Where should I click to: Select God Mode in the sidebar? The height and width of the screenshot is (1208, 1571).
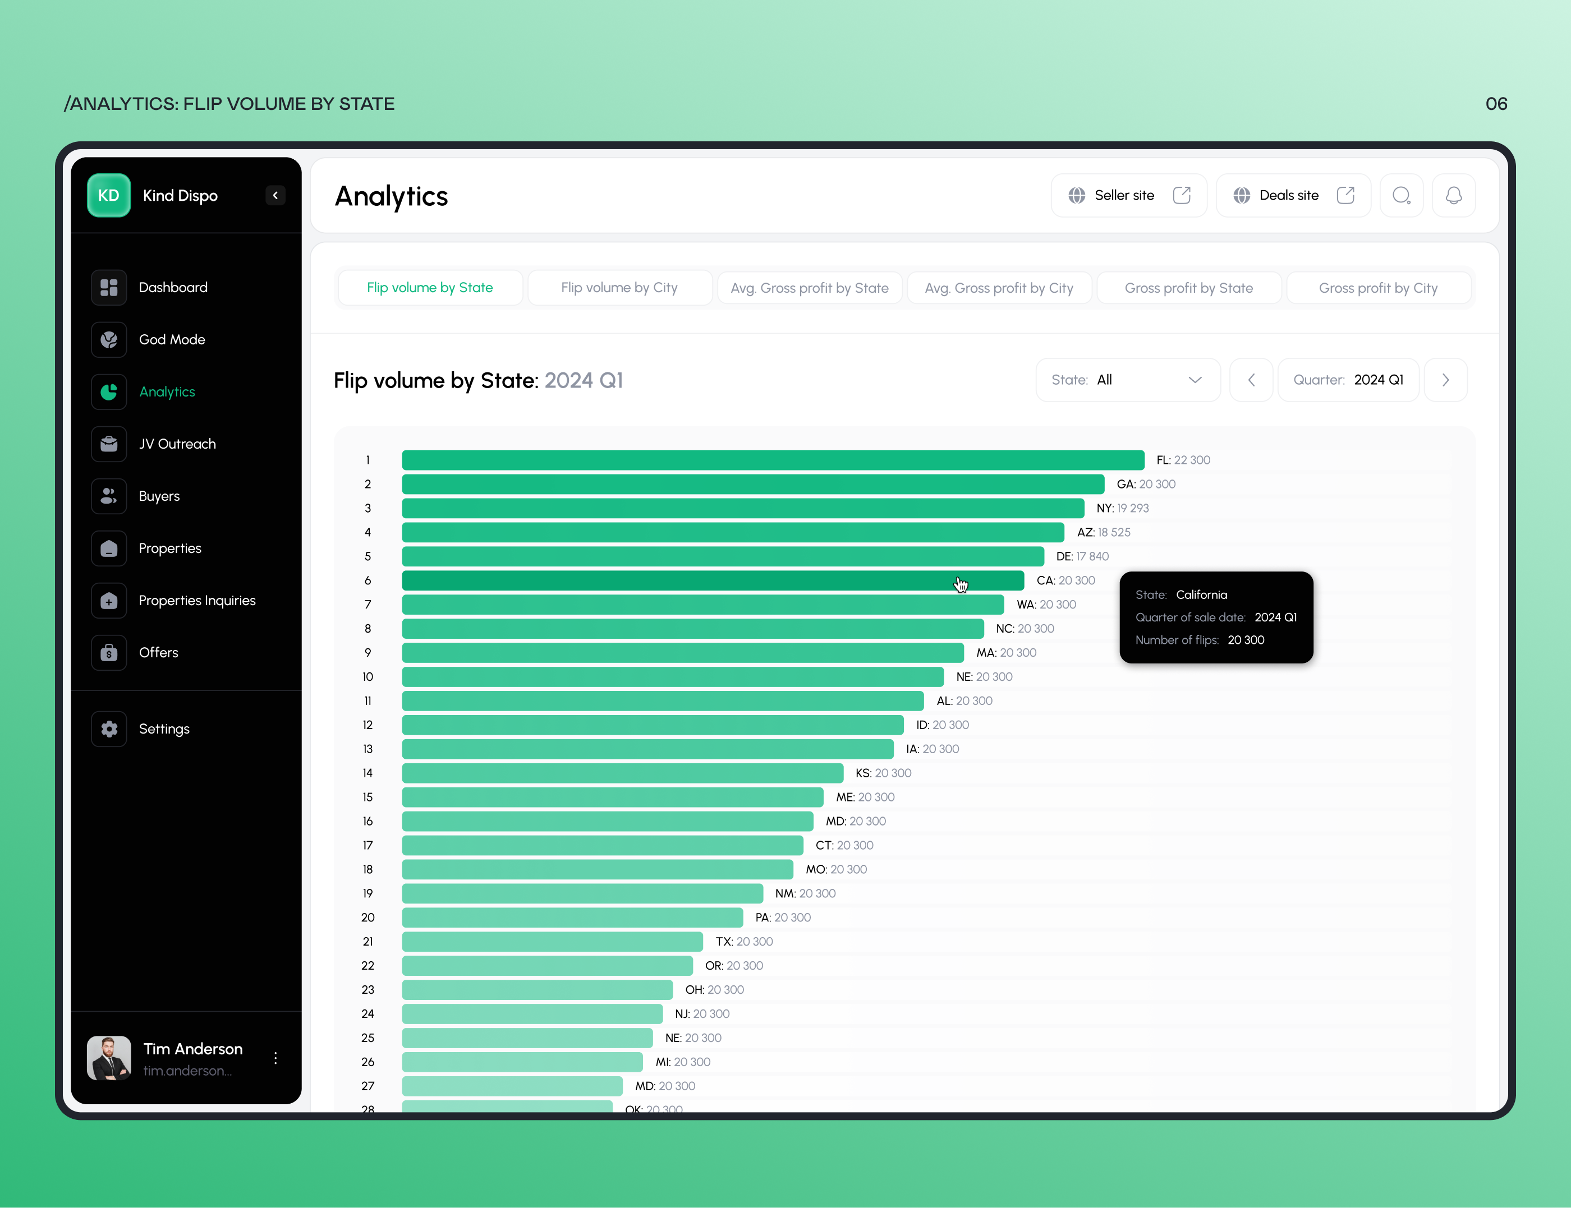(171, 339)
